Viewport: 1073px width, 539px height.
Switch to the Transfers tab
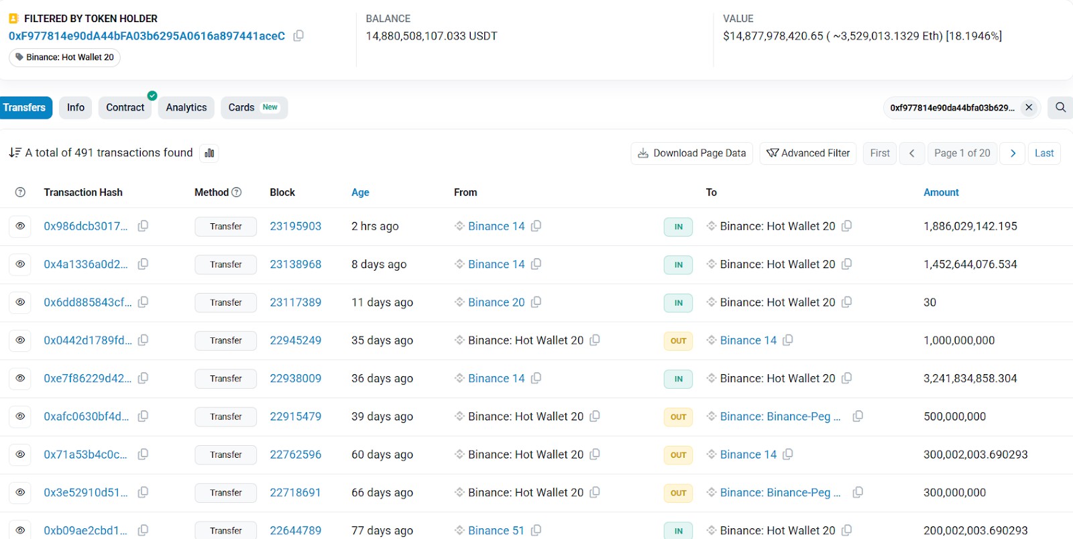(25, 107)
